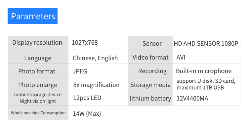The image size is (248, 129).
Task: Select the lithium battery label cell
Action: (x=150, y=98)
